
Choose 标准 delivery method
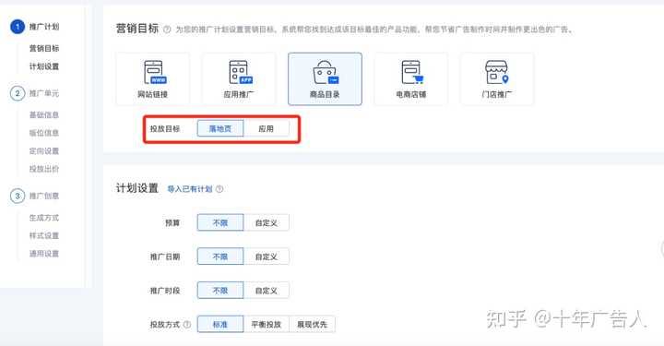220,324
